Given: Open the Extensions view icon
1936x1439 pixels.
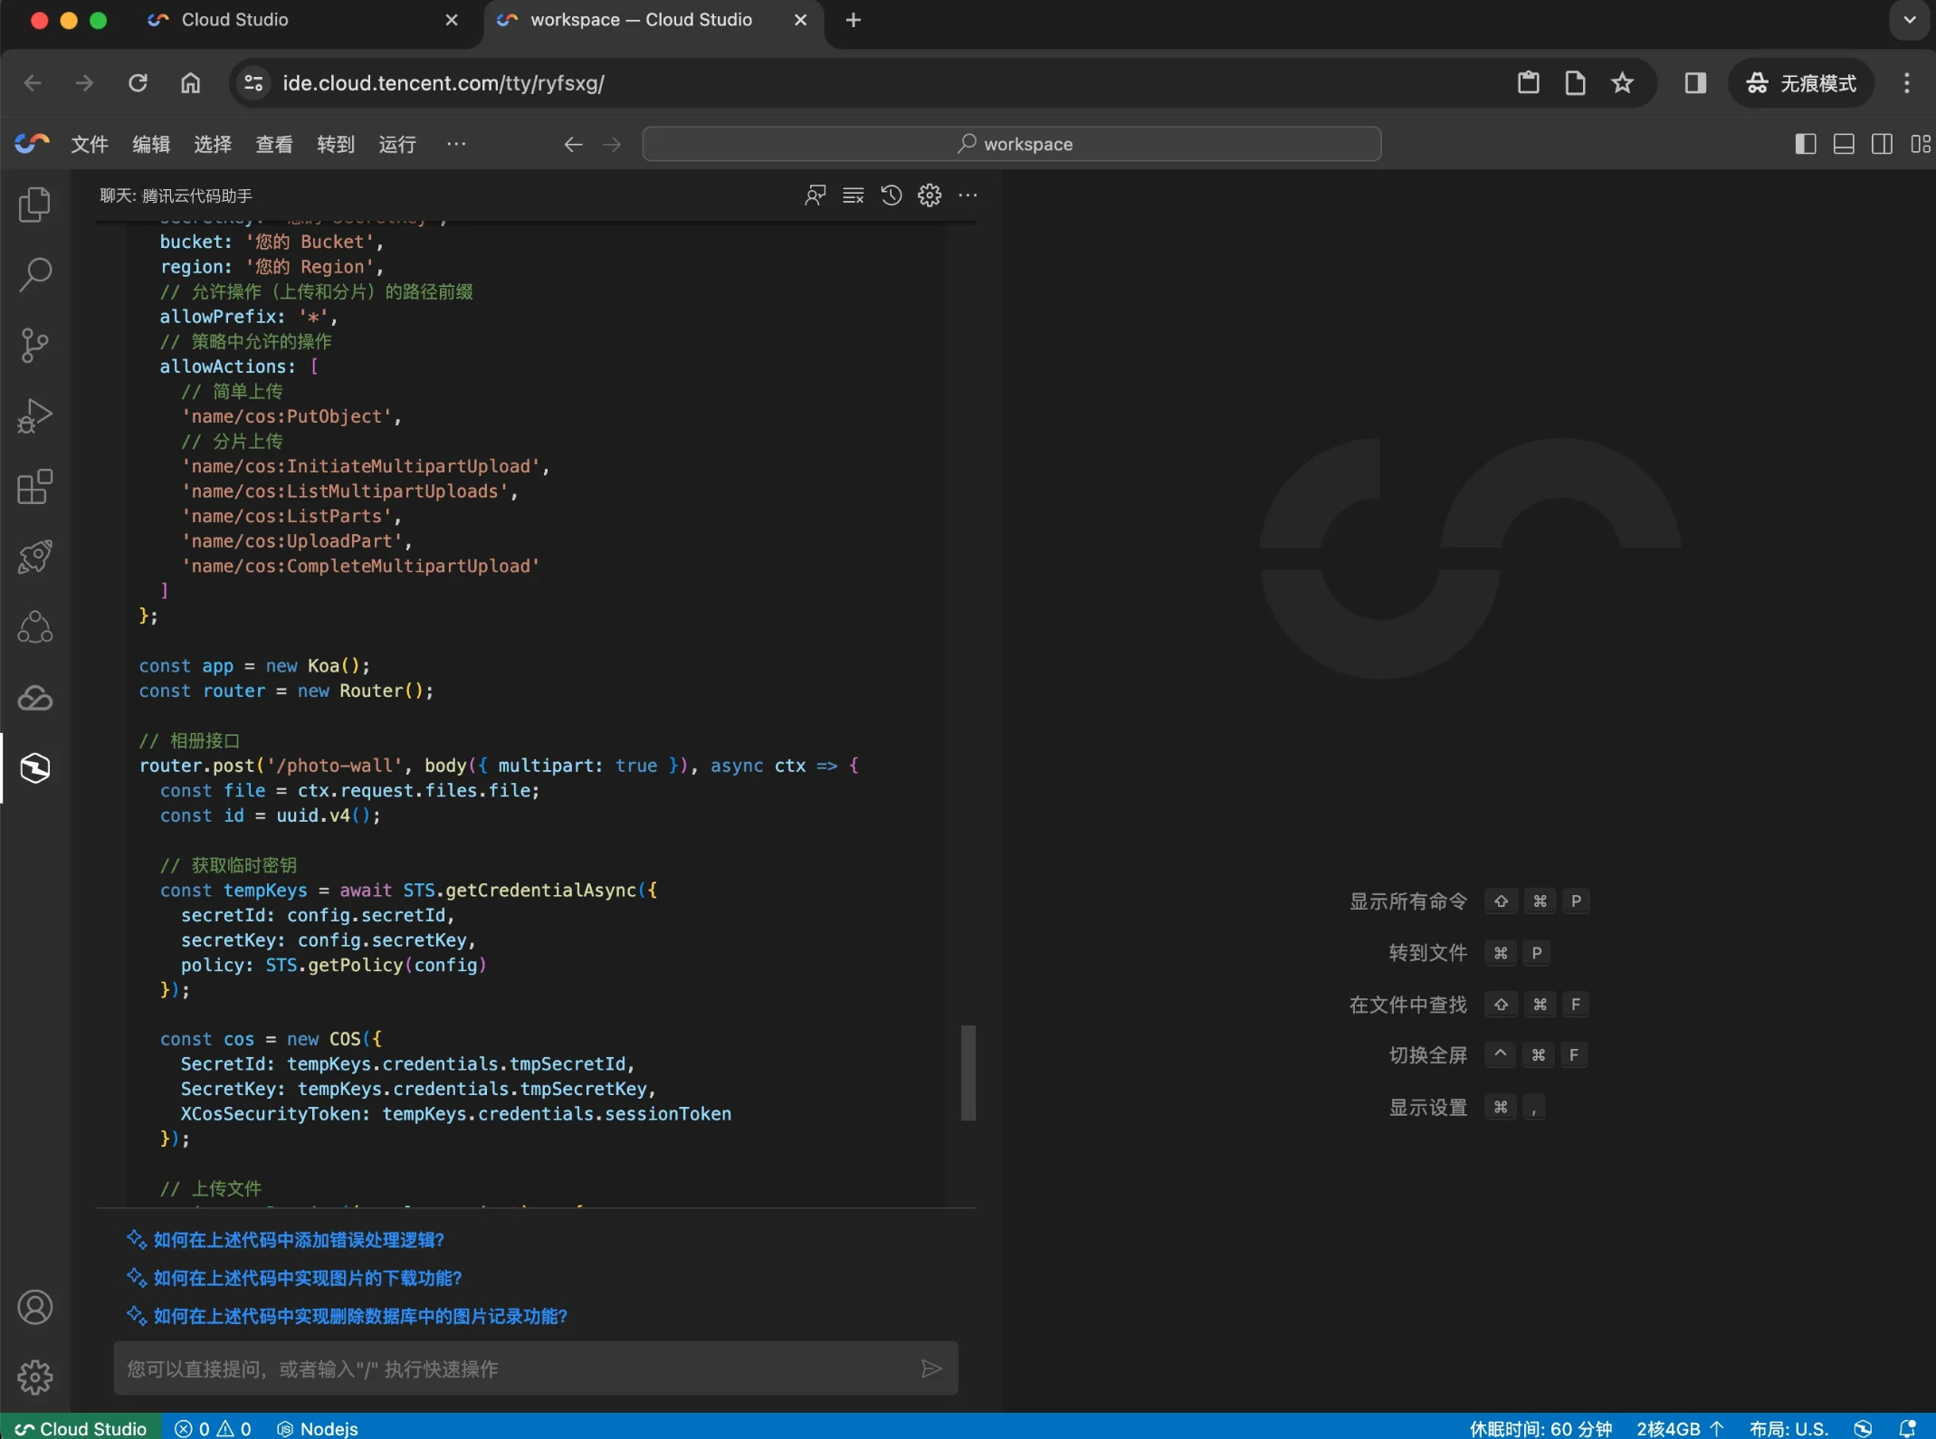Looking at the screenshot, I should [34, 487].
